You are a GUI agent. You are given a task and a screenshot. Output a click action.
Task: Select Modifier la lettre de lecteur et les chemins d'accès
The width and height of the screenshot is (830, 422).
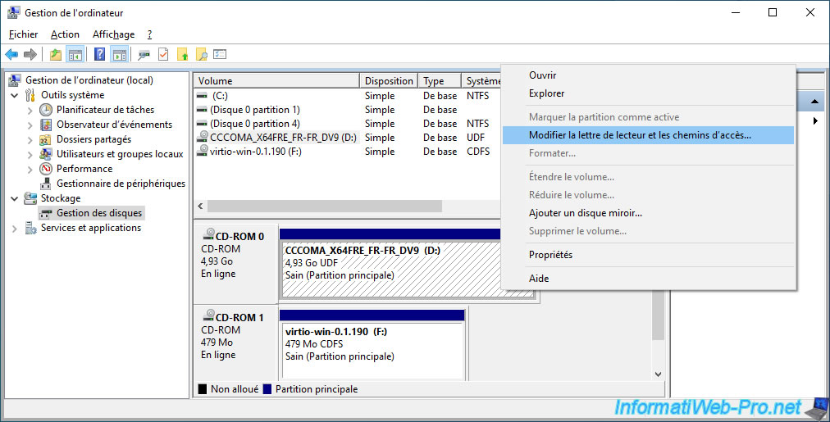click(x=648, y=135)
